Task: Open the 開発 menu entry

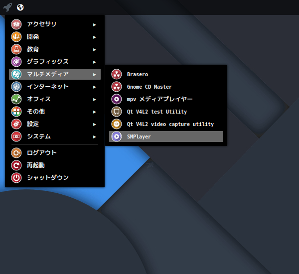Action: [55, 37]
